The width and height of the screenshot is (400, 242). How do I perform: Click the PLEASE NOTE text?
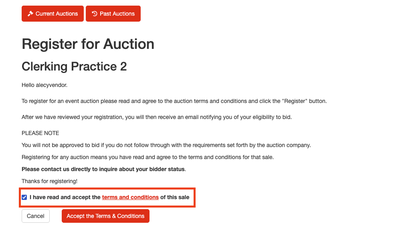(40, 133)
